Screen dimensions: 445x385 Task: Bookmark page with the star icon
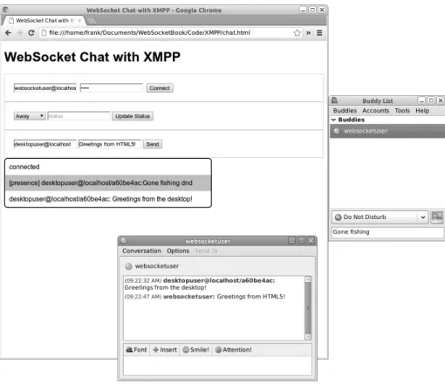pyautogui.click(x=297, y=32)
